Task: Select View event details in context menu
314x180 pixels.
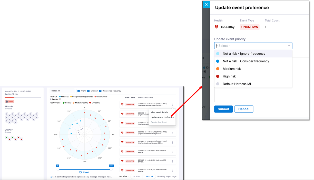Action: click(x=159, y=112)
